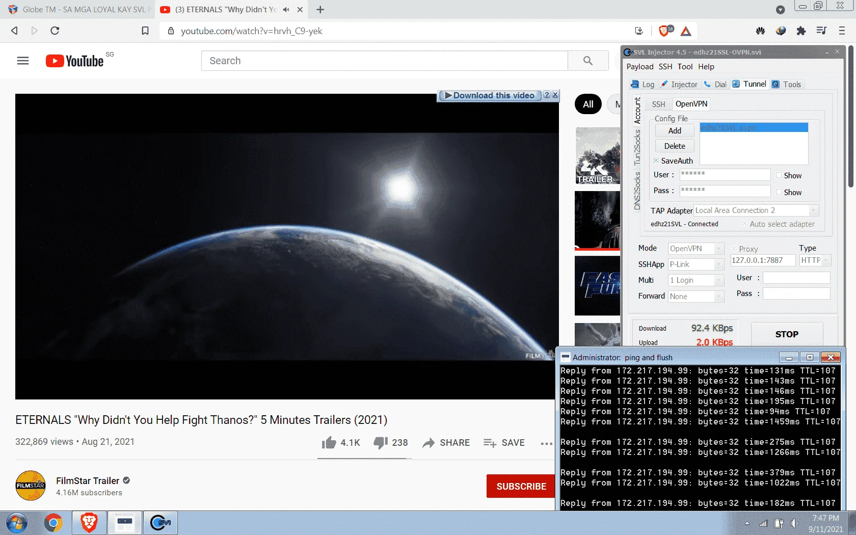This screenshot has height=535, width=856.
Task: Open the Extensions puzzle piece menu
Action: click(801, 31)
